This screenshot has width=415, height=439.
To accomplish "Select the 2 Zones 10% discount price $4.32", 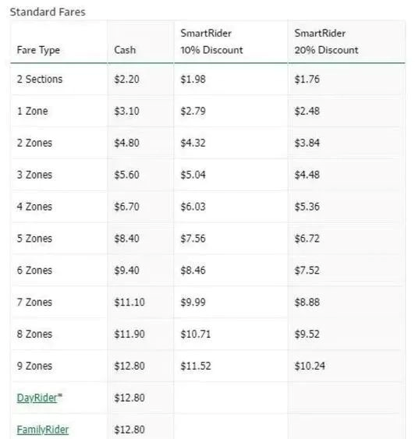I will 193,143.
